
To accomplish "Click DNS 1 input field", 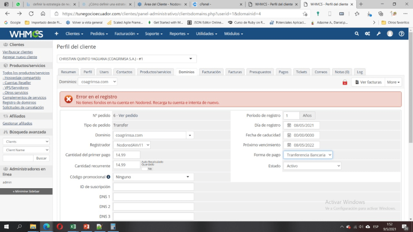I will tap(153, 197).
